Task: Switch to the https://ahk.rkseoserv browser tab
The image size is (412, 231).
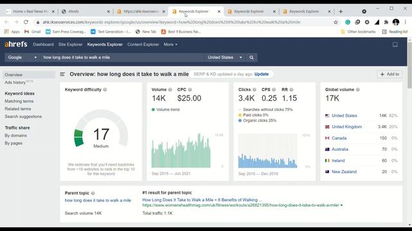Action: click(x=141, y=12)
